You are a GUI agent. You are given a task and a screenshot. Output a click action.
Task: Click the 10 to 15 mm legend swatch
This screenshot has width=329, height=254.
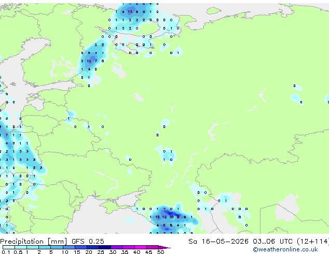(x=68, y=247)
